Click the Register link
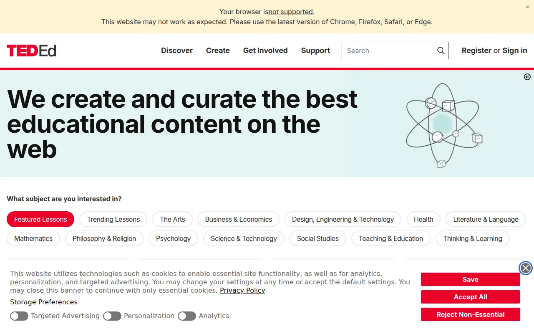Image resolution: width=534 pixels, height=334 pixels. point(476,51)
